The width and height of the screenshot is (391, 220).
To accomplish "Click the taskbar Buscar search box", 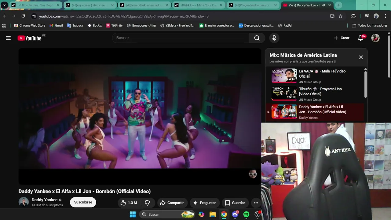I will coord(167,215).
